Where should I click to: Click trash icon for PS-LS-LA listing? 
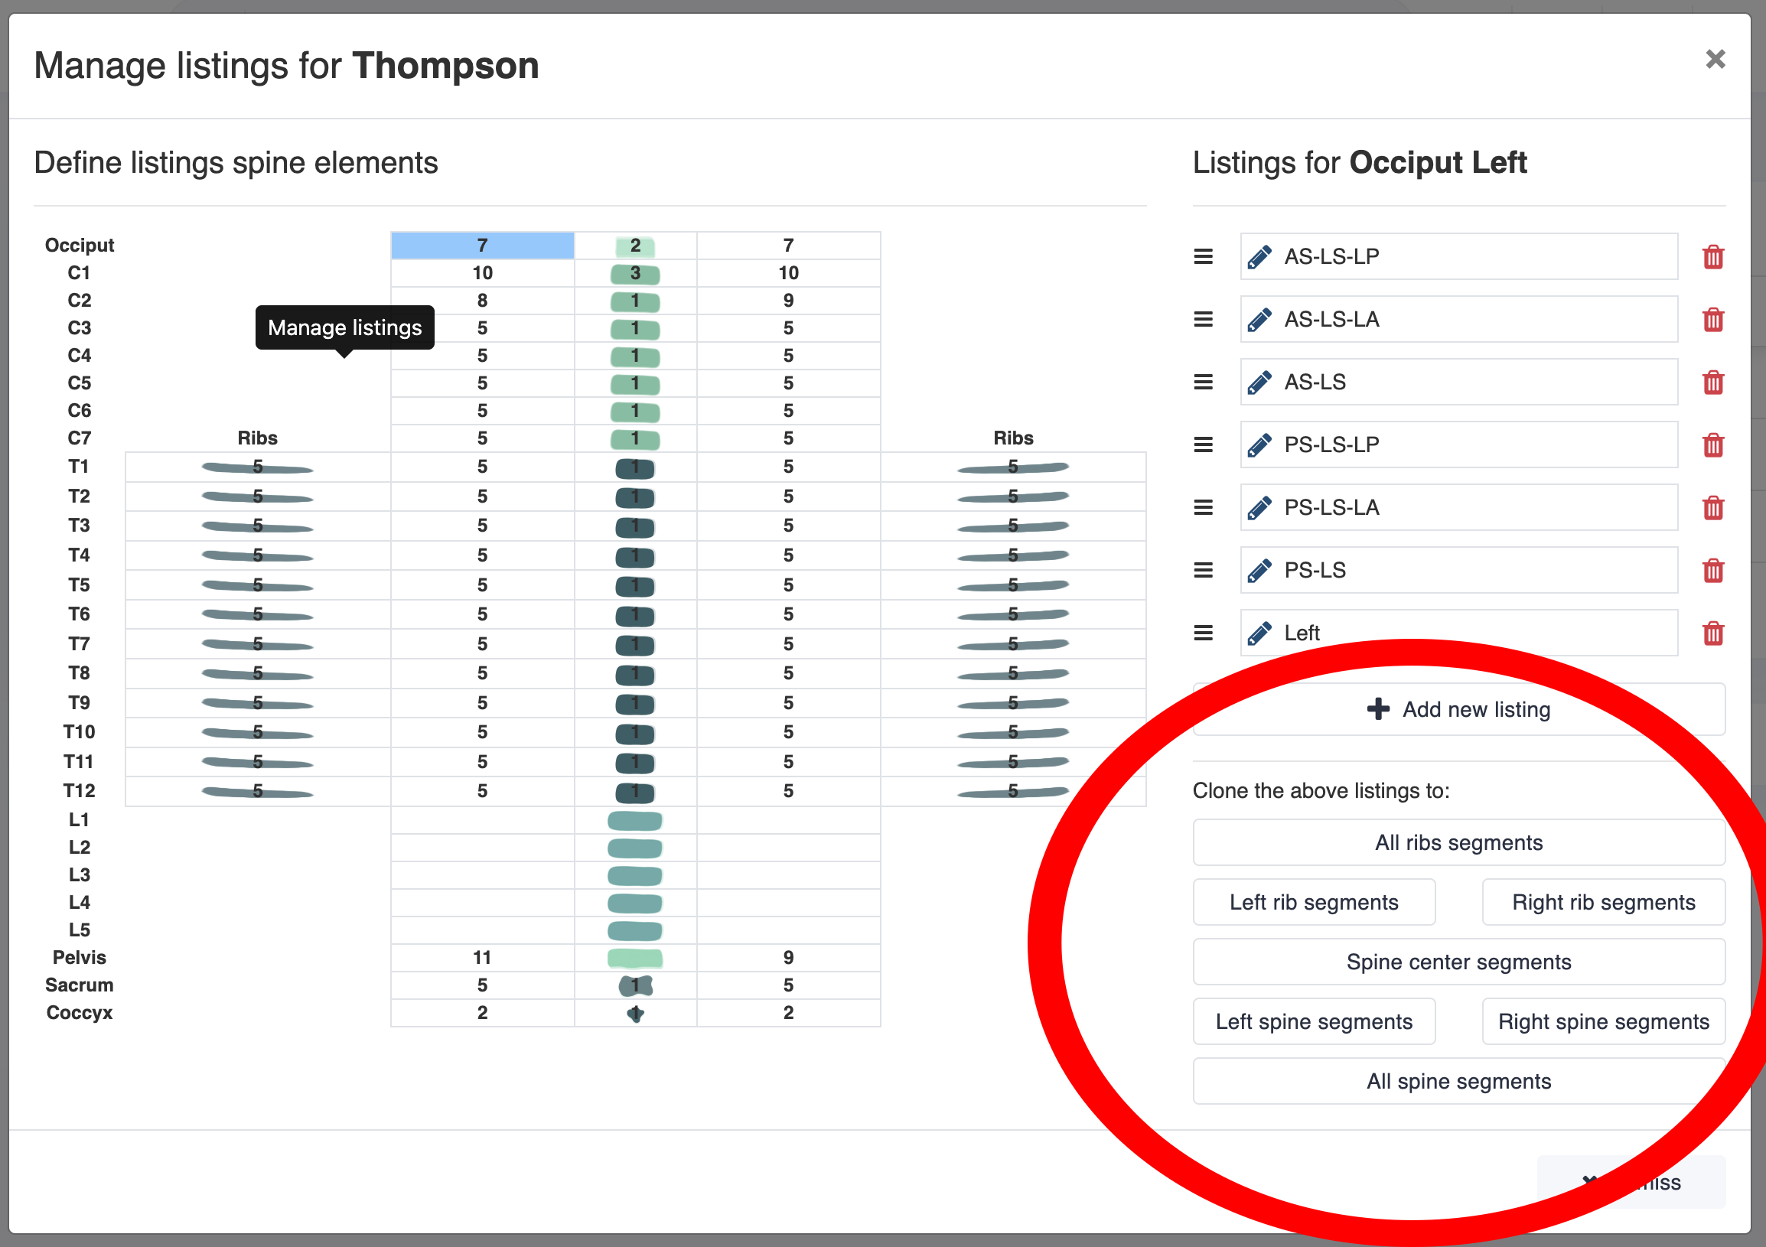pos(1713,508)
